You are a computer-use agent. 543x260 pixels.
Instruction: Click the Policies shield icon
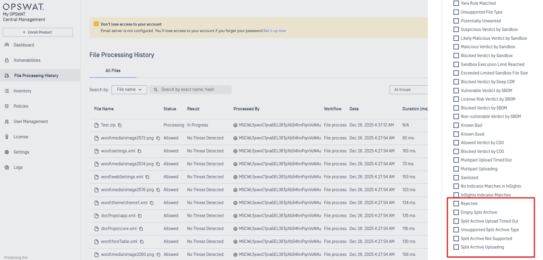[x=7, y=106]
